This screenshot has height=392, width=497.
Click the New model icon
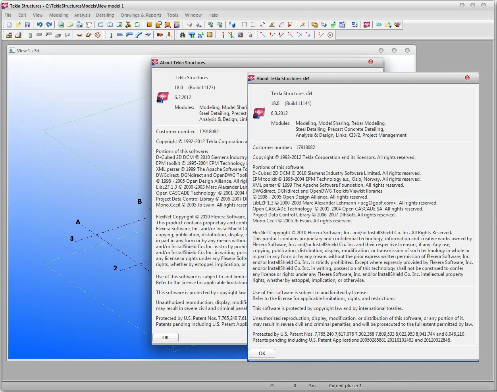coord(9,25)
